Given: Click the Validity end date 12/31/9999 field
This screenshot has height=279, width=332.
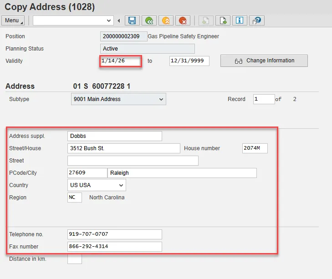Looking at the screenshot, I should coord(189,61).
